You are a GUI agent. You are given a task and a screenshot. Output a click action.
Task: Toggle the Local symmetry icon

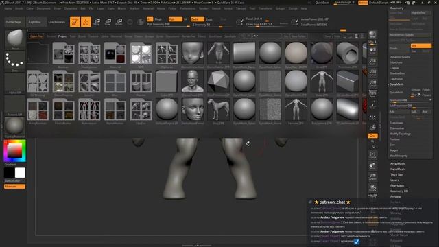coord(372,117)
